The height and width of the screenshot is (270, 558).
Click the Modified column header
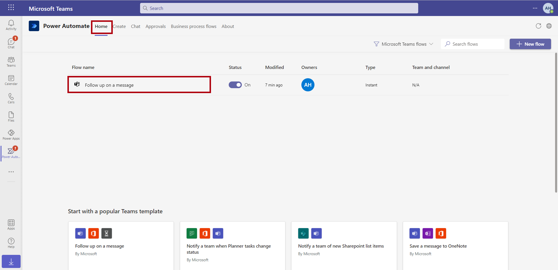point(274,67)
